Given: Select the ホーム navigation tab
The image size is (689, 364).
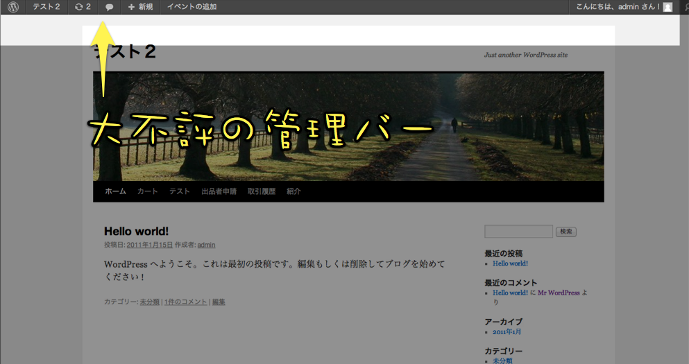Looking at the screenshot, I should click(115, 191).
